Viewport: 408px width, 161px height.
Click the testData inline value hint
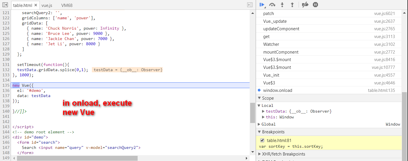point(128,70)
